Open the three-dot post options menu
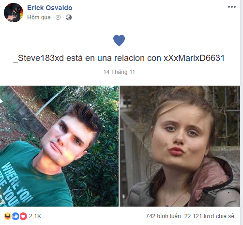The height and width of the screenshot is (225, 243). (x=232, y=7)
